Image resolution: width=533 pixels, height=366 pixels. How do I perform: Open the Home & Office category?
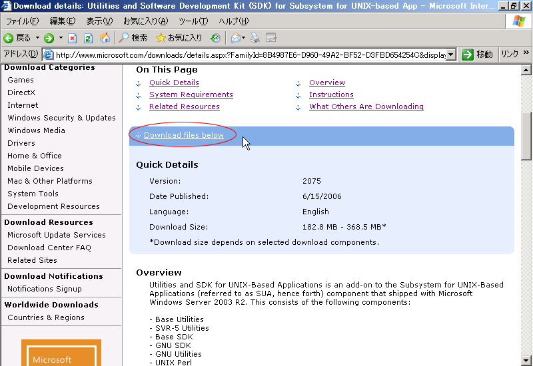point(35,156)
